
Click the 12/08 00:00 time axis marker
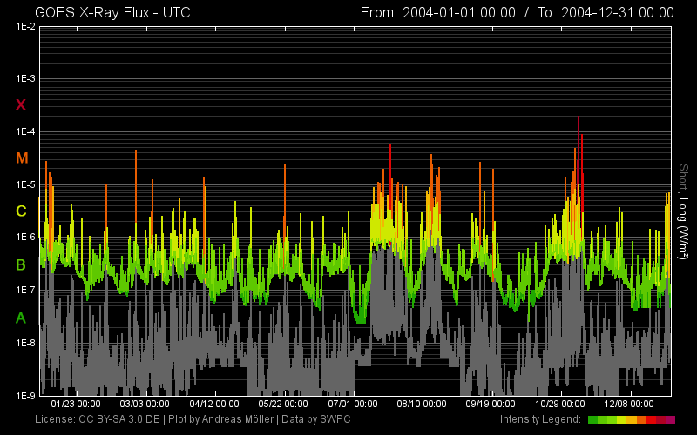point(630,404)
